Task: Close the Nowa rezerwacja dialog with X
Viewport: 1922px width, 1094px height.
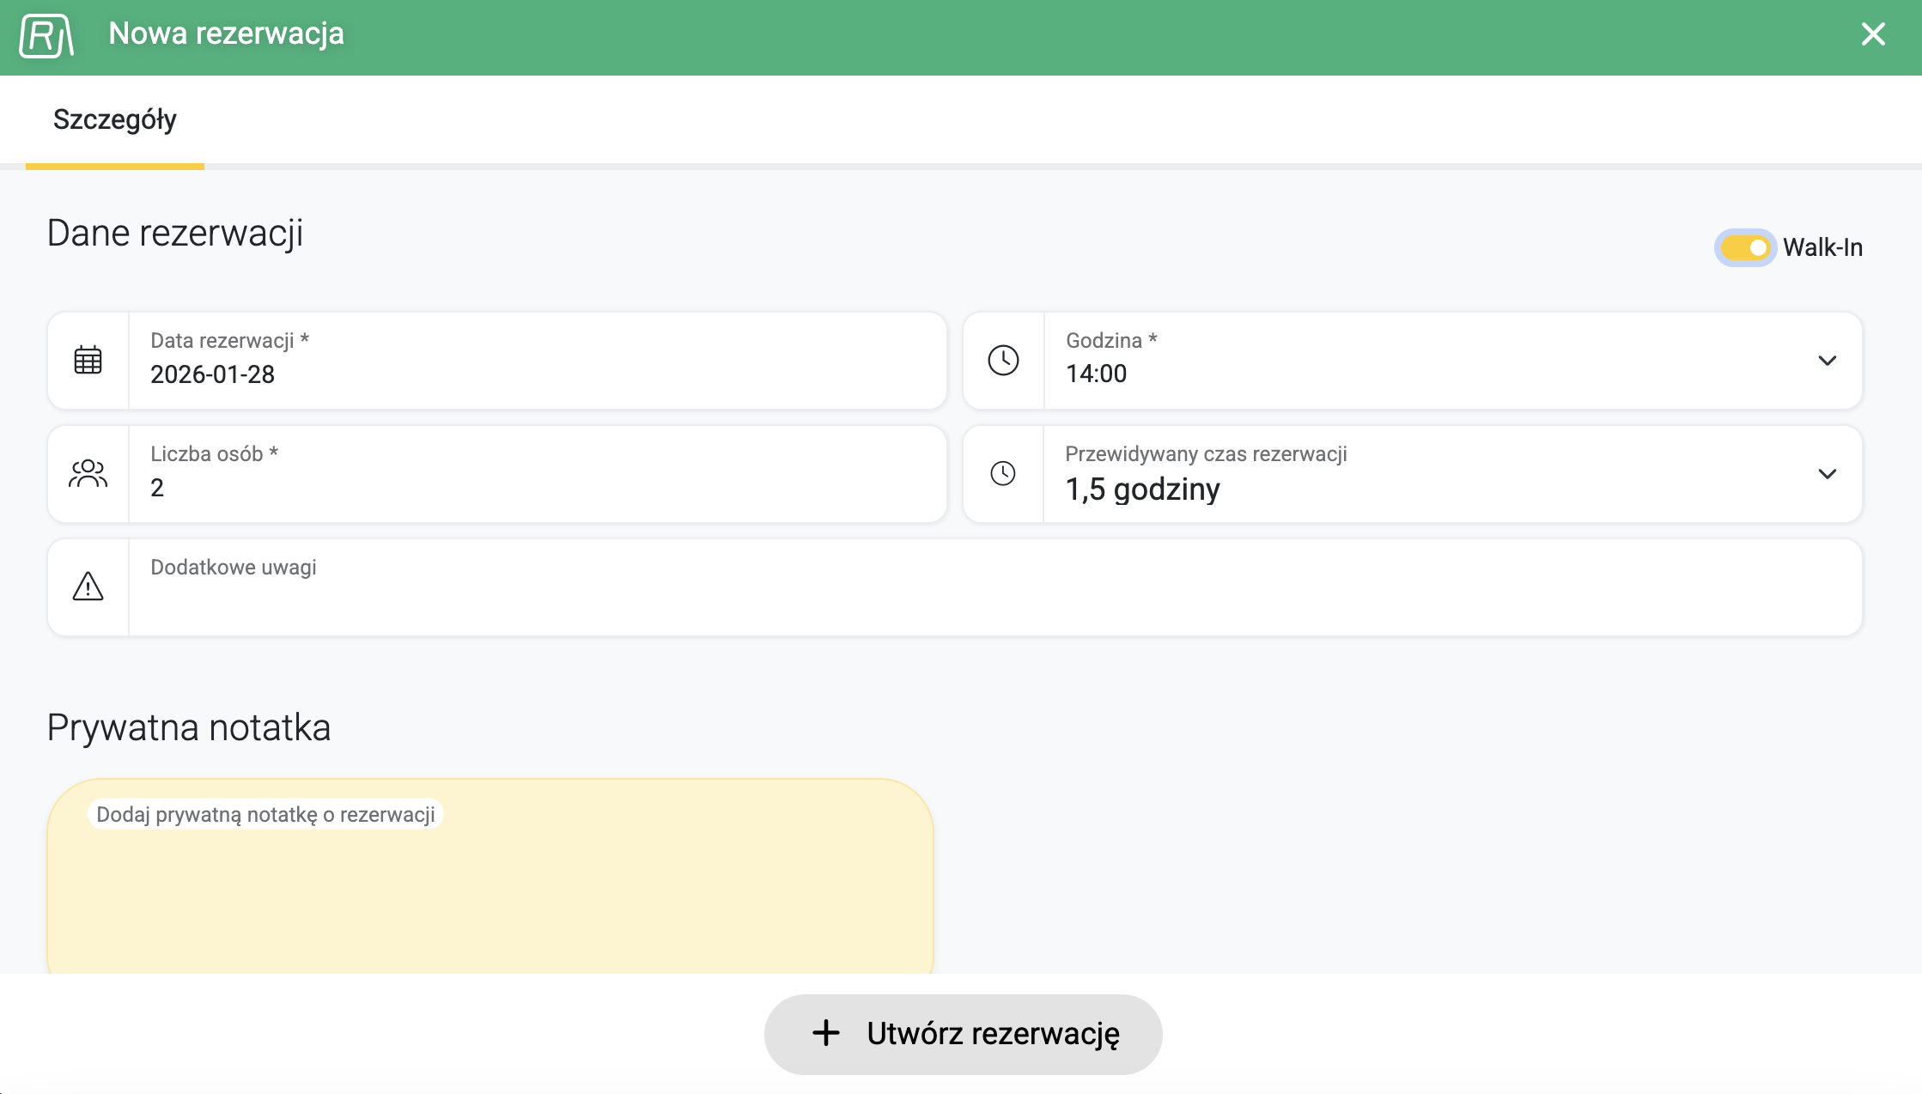Action: coord(1873,34)
